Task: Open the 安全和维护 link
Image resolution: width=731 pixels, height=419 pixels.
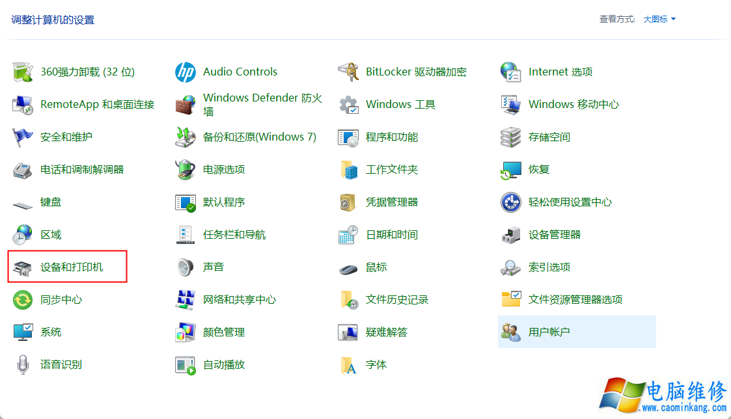Action: coord(66,137)
